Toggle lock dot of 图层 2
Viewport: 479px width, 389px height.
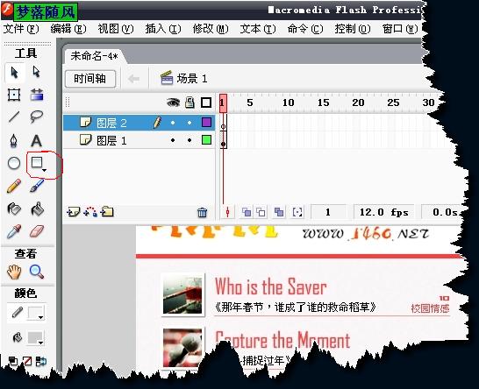click(x=189, y=123)
